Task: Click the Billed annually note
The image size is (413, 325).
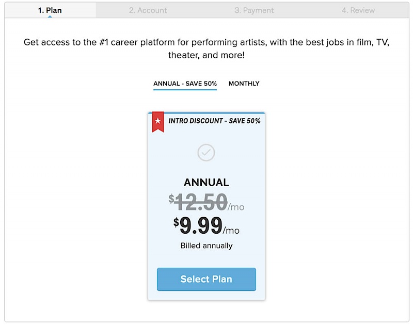Action: pos(206,246)
